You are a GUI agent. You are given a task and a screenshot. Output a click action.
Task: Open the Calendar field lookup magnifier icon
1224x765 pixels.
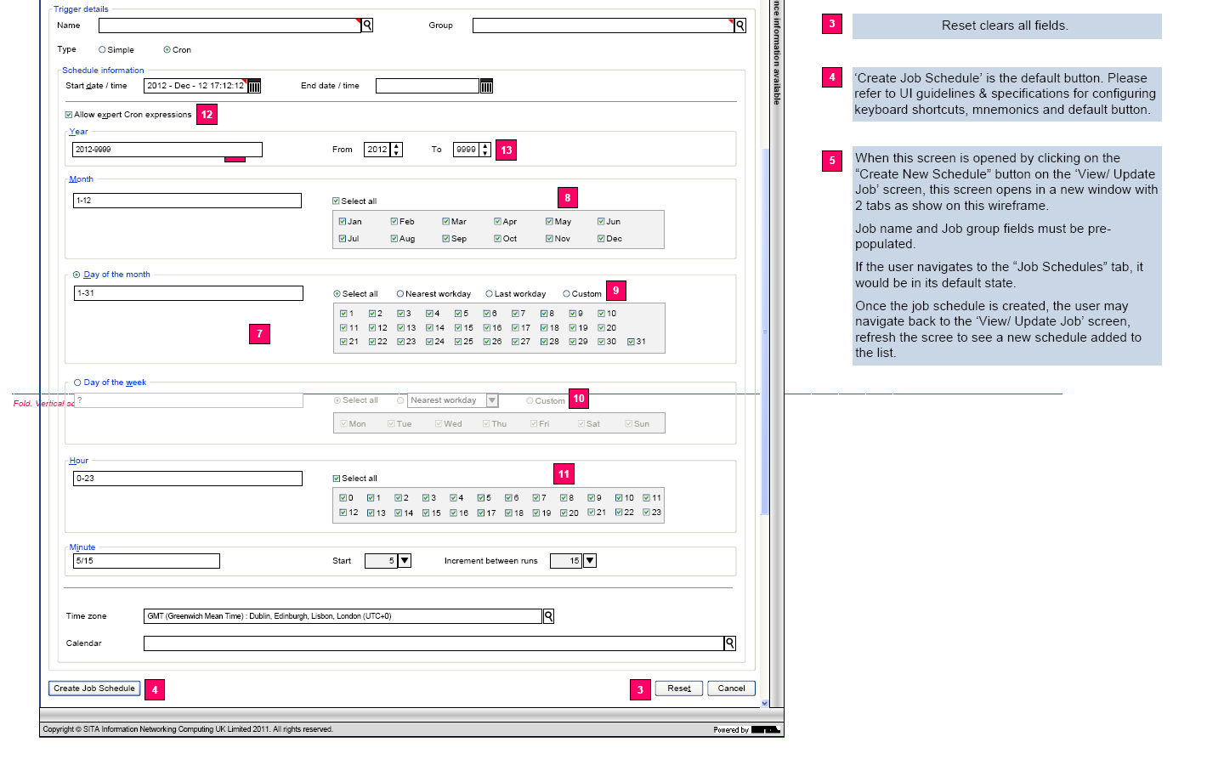729,643
